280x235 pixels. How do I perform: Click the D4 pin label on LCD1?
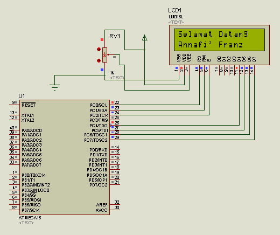pyautogui.click(x=239, y=59)
